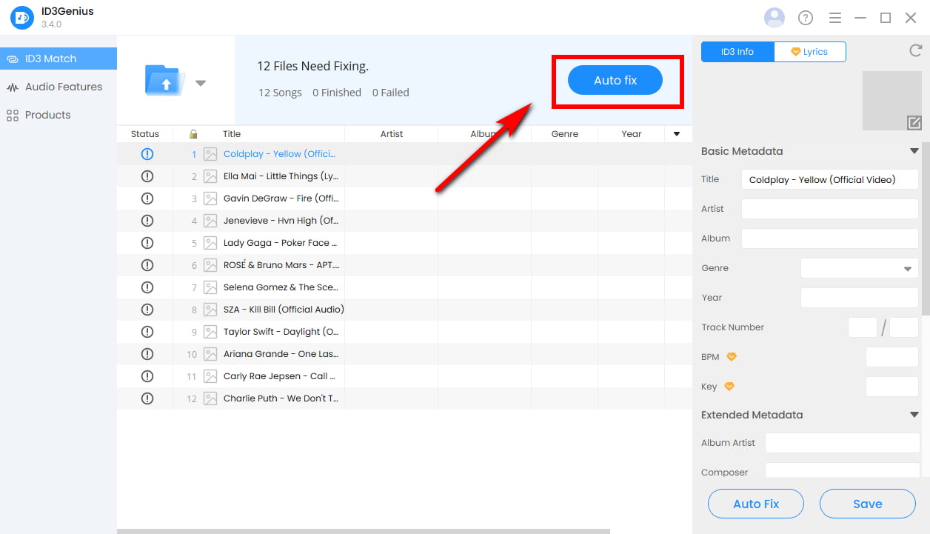The width and height of the screenshot is (930, 534).
Task: Collapse the Extended Metadata section
Action: click(x=914, y=415)
